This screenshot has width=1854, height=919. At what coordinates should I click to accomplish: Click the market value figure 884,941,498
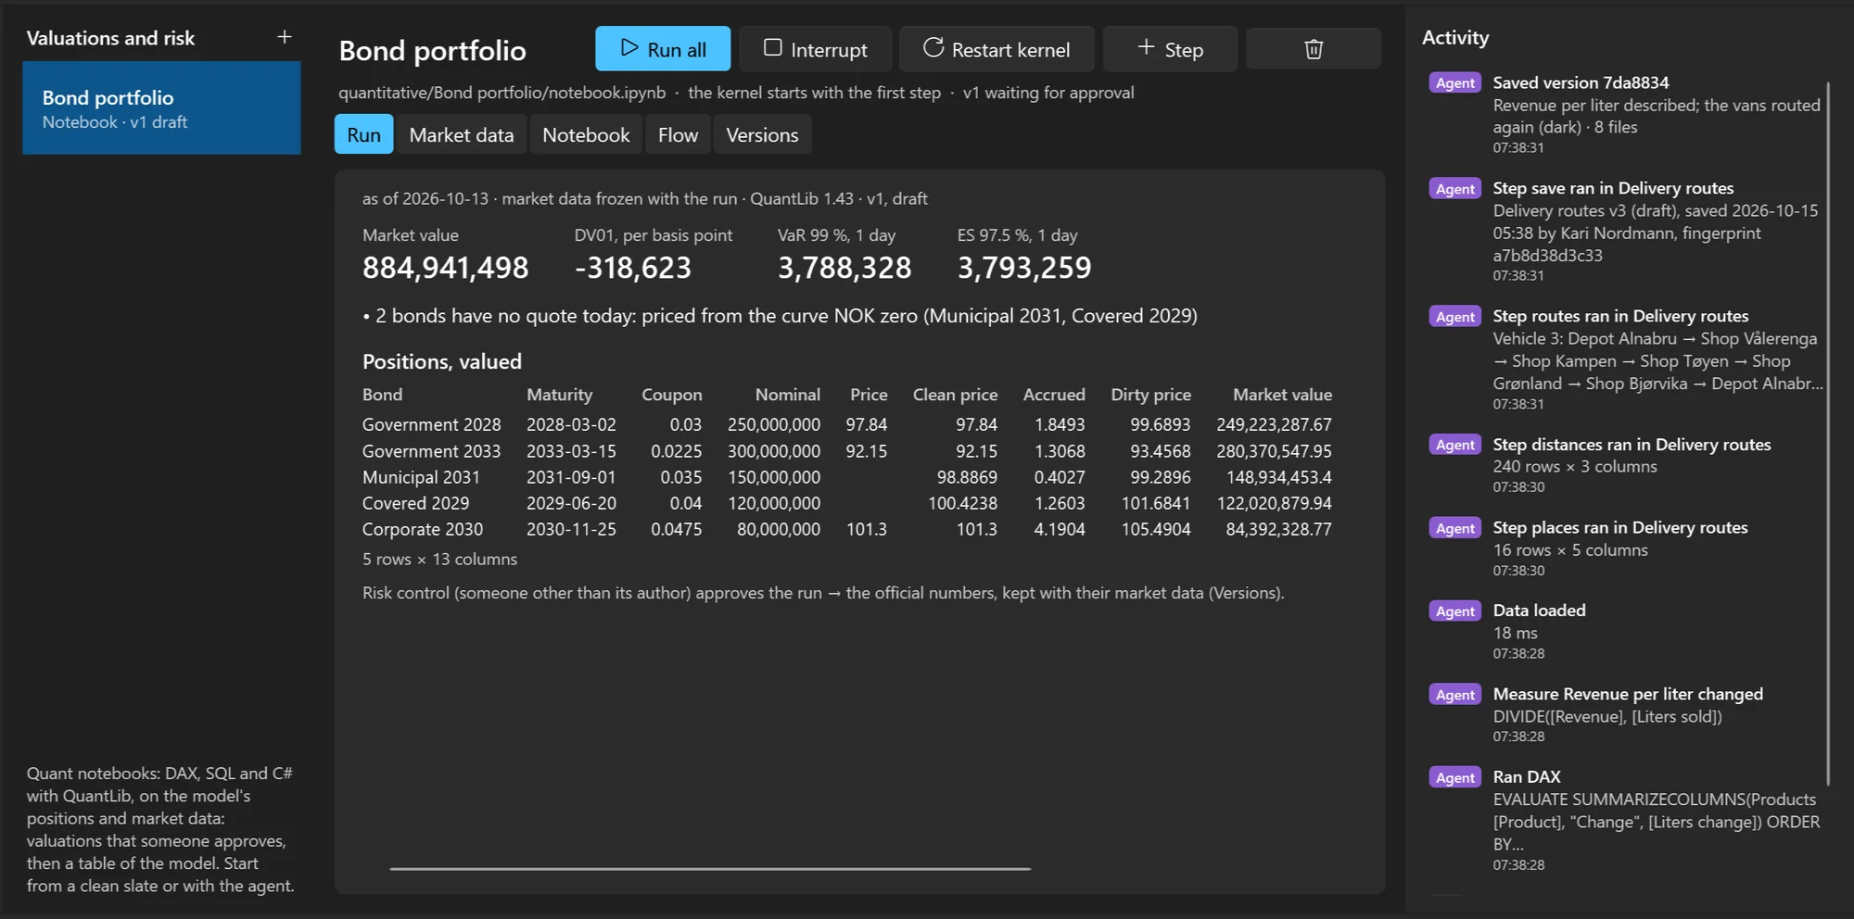[445, 268]
